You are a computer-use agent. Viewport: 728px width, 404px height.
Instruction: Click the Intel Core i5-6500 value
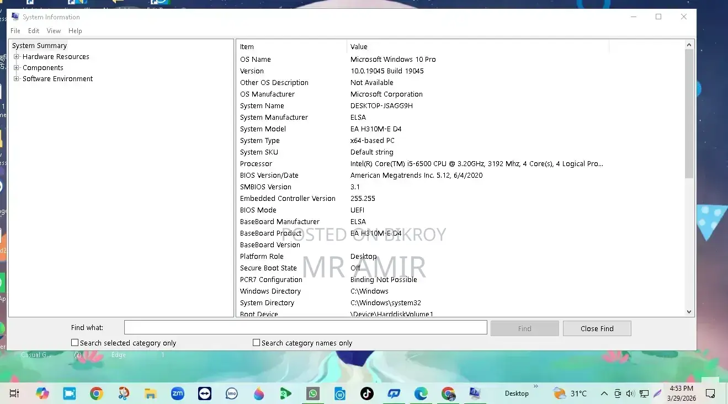point(476,163)
